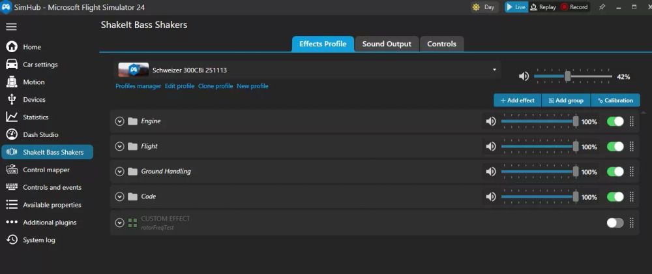Grab the Custom Effect row drag handle
This screenshot has width=652, height=274.
click(x=632, y=223)
